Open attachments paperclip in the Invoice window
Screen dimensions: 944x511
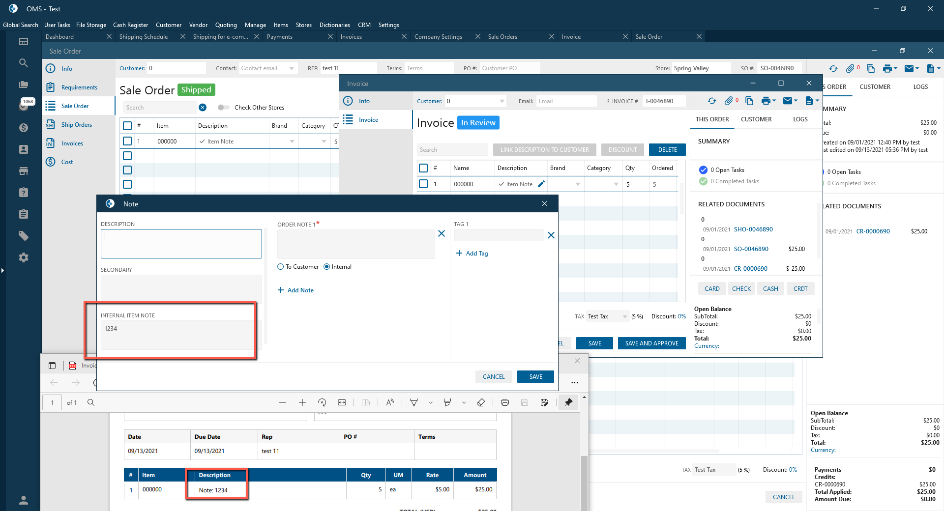tap(729, 101)
